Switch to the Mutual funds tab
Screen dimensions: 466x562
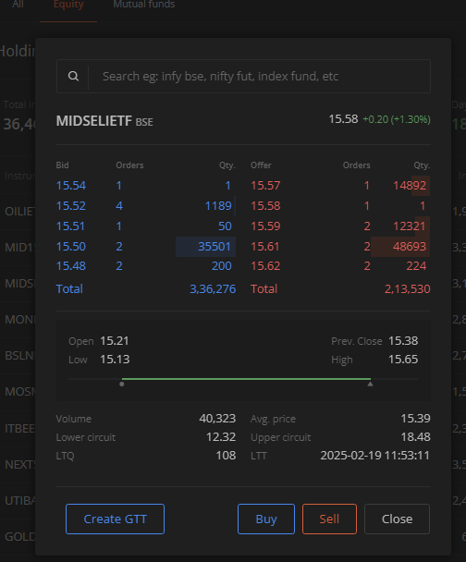[143, 5]
